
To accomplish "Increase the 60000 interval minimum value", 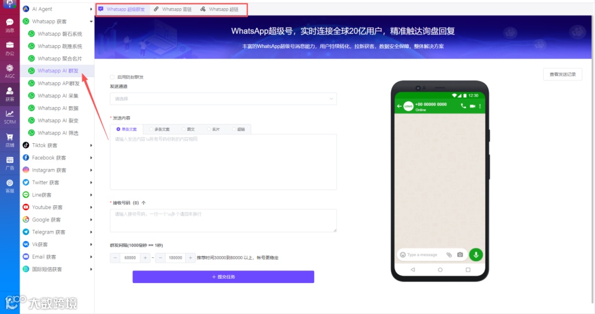I will [145, 258].
